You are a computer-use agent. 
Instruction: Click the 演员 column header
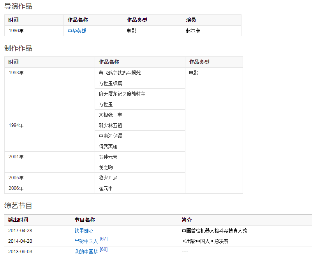click(191, 20)
